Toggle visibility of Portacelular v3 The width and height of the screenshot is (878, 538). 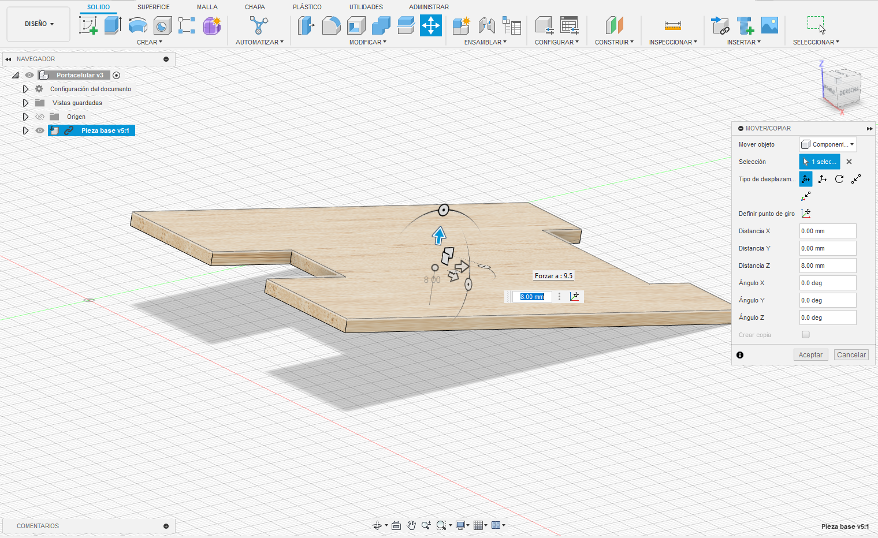(29, 75)
